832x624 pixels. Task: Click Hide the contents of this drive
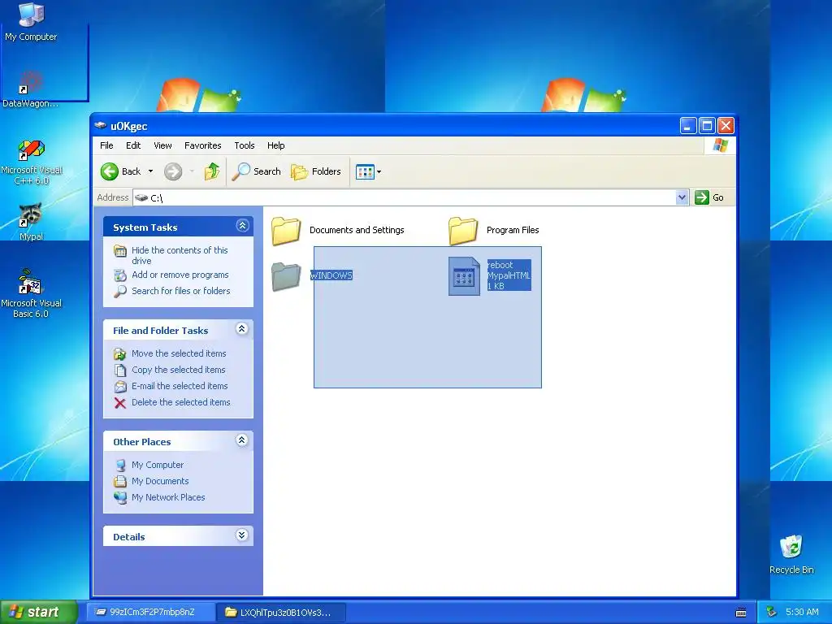point(180,255)
